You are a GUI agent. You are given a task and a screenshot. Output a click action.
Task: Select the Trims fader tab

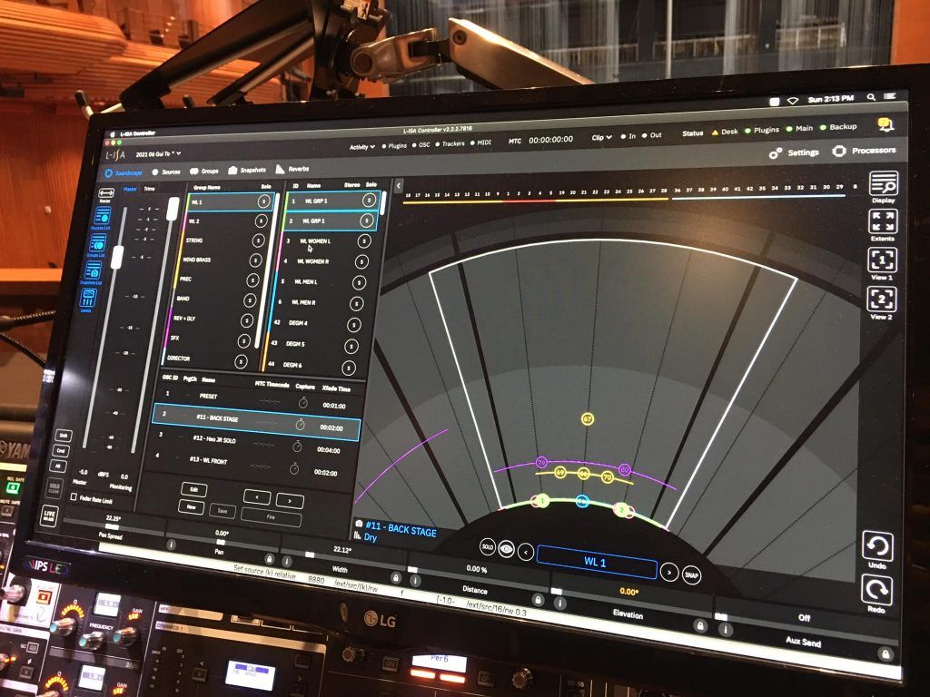click(150, 189)
